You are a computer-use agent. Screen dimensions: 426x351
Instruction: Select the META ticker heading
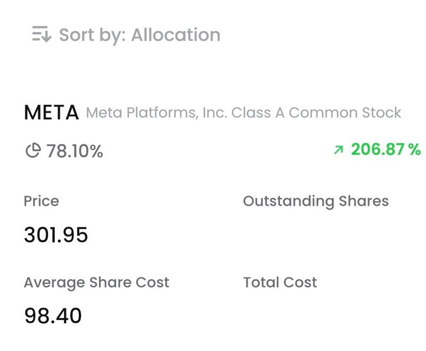tap(51, 112)
